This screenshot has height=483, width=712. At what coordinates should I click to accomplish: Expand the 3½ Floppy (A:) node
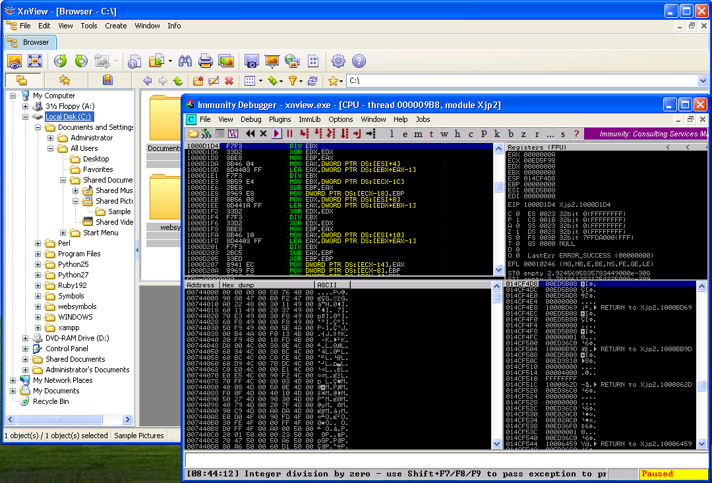pyautogui.click(x=26, y=106)
